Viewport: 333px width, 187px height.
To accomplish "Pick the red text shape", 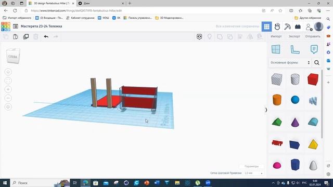I will click(277, 143).
